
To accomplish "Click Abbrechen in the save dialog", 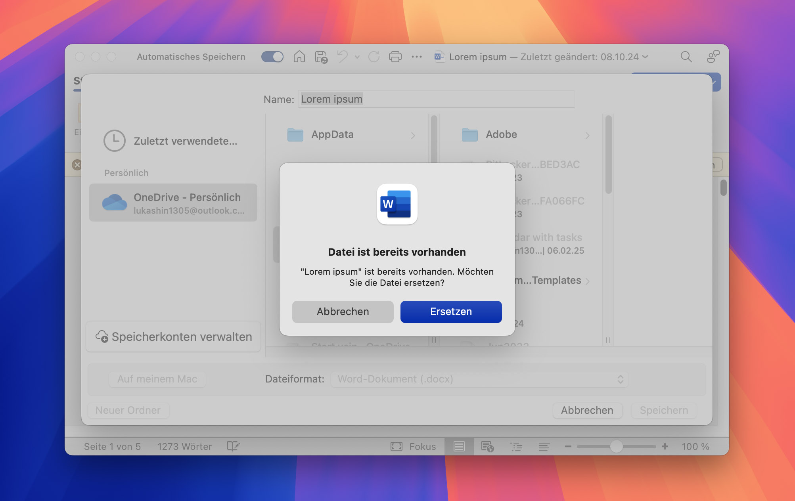I will pos(587,410).
